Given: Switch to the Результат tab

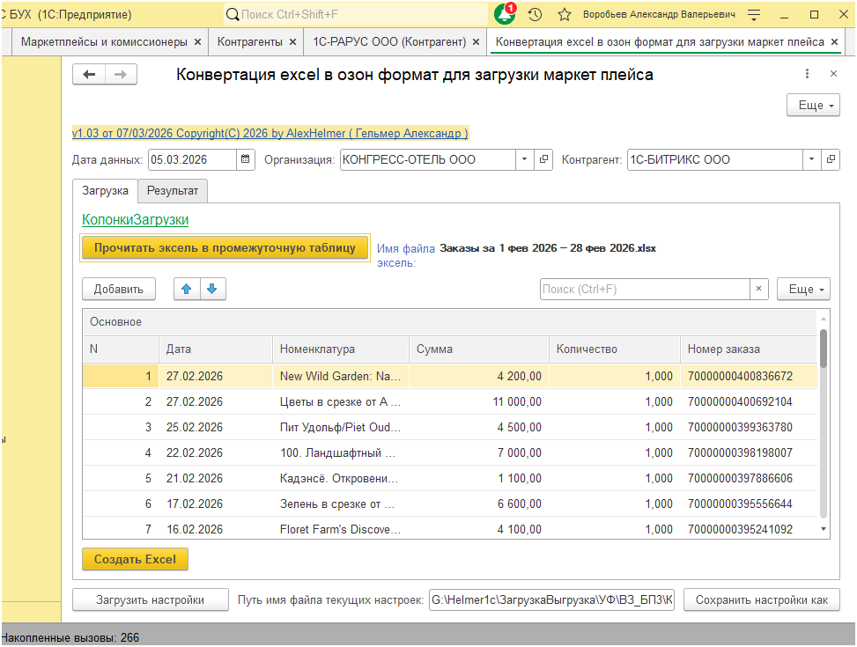Looking at the screenshot, I should pyautogui.click(x=173, y=190).
